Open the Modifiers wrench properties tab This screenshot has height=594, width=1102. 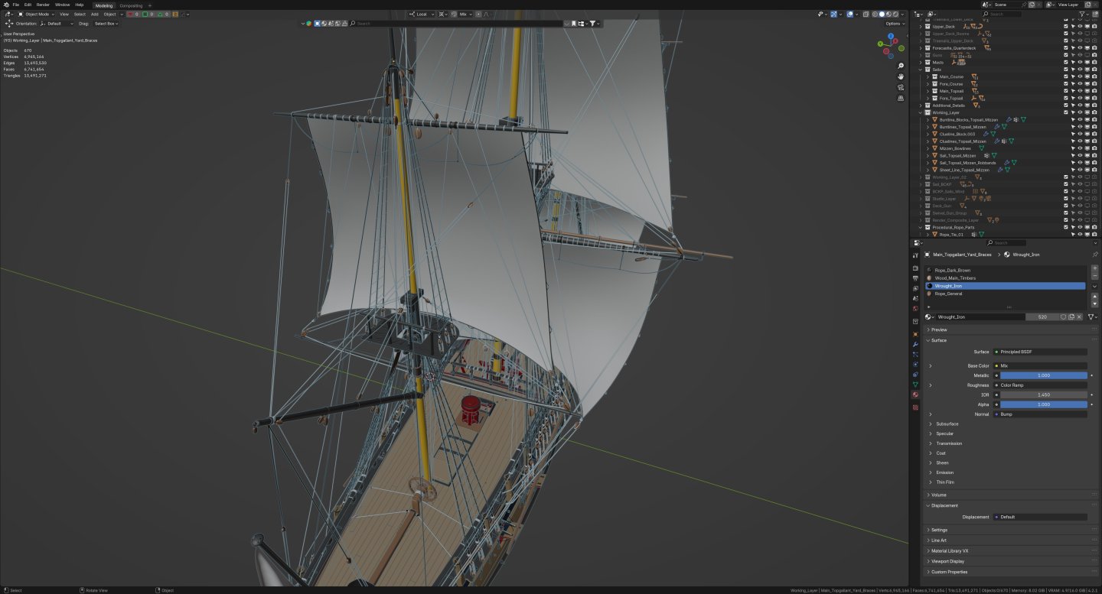pyautogui.click(x=915, y=344)
